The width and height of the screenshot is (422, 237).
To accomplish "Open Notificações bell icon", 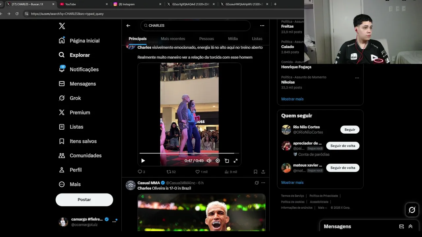I will tap(62, 69).
